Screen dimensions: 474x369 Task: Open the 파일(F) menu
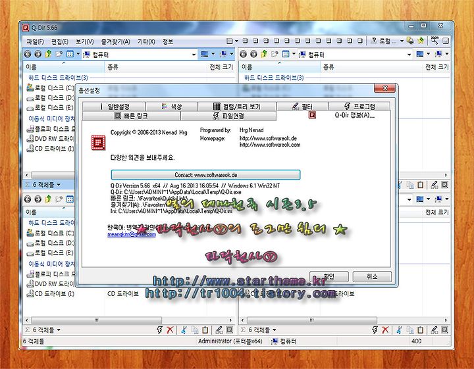tap(35, 41)
